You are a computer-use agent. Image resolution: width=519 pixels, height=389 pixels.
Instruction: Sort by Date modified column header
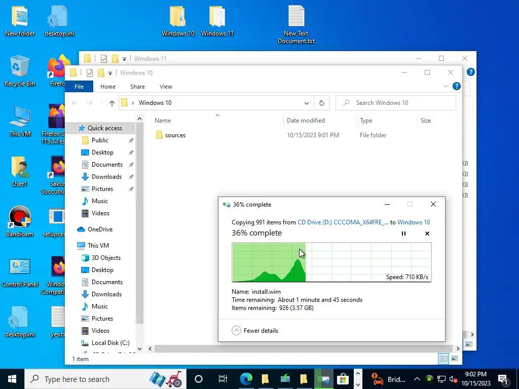pyautogui.click(x=320, y=121)
